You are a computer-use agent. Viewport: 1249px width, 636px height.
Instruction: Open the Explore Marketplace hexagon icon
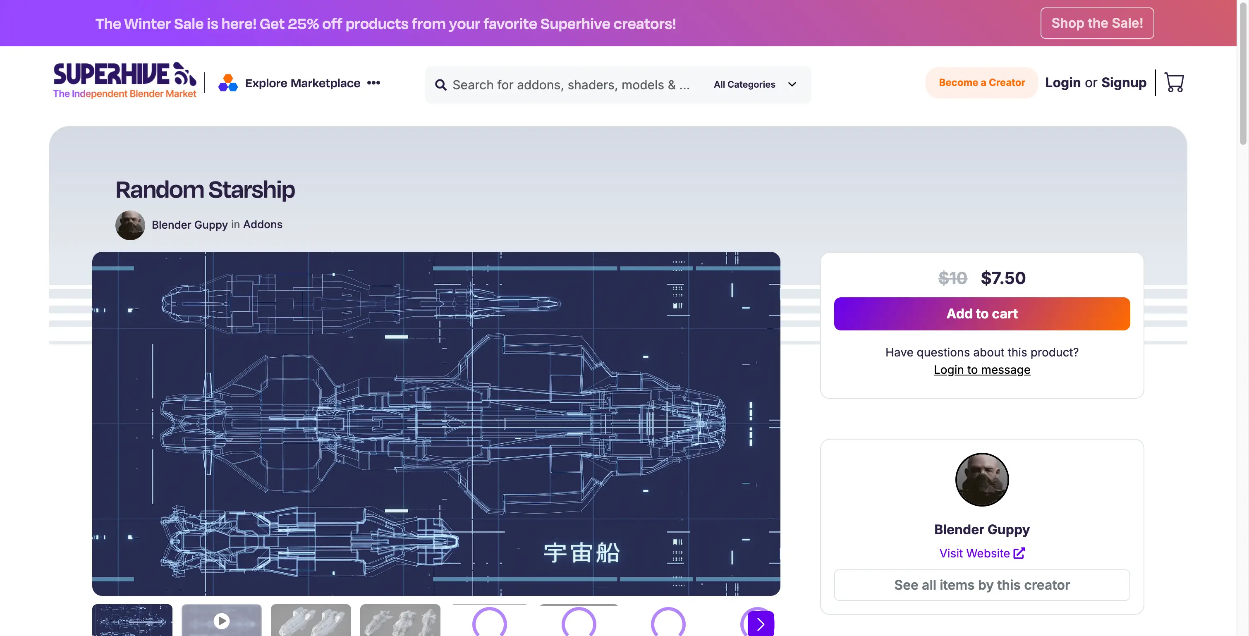click(x=228, y=82)
